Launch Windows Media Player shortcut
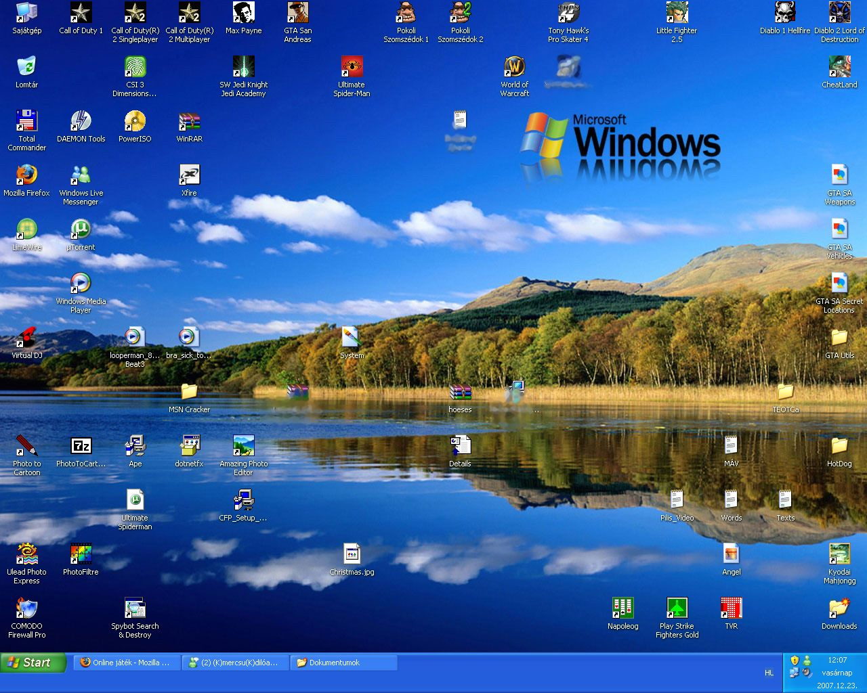The height and width of the screenshot is (693, 867). coord(81,294)
